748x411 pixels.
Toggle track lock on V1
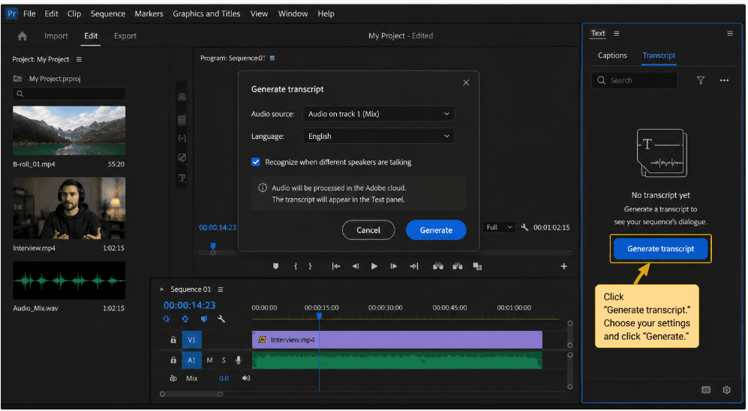173,340
